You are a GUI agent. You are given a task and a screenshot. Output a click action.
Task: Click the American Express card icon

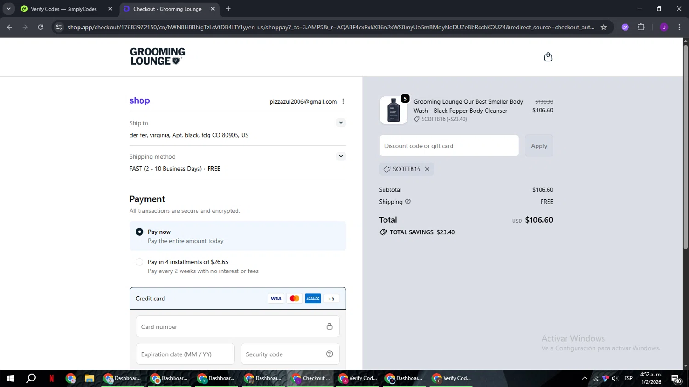tap(313, 299)
